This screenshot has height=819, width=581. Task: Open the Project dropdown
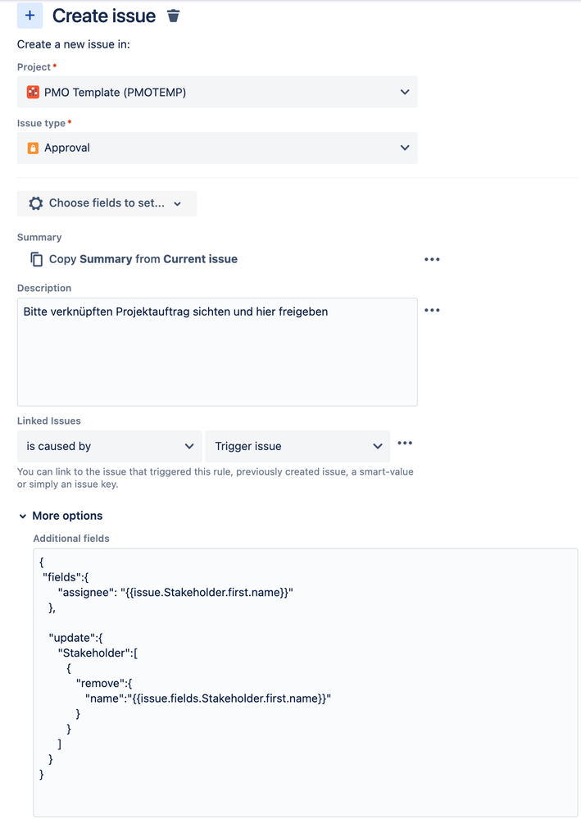click(217, 92)
